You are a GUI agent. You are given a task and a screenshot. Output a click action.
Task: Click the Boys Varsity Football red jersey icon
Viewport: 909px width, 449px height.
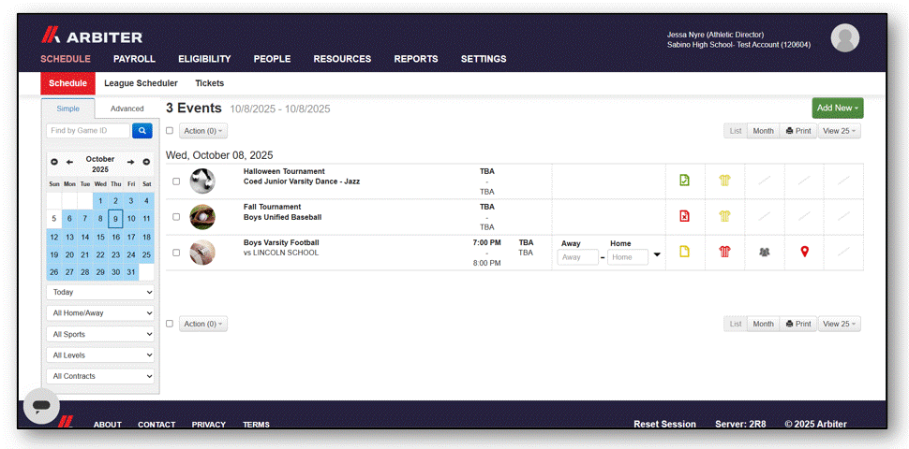(x=724, y=252)
